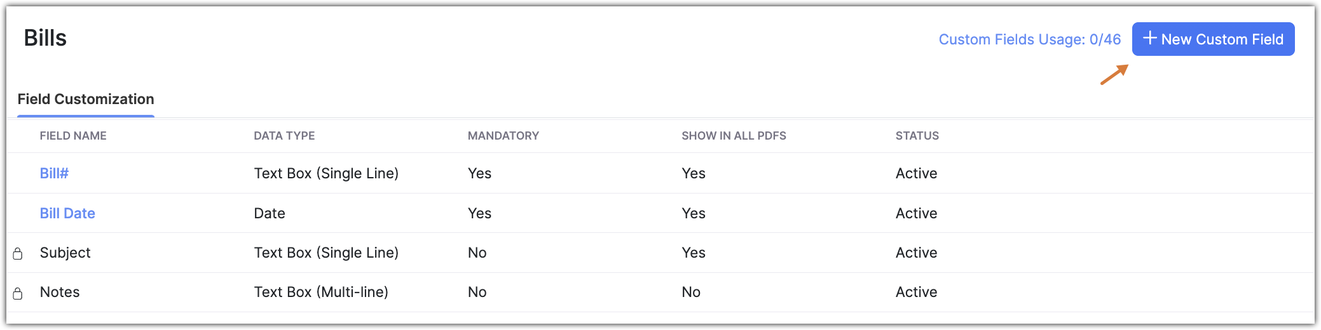Click Active status in Bill# row
Image resolution: width=1321 pixels, height=330 pixels.
916,173
